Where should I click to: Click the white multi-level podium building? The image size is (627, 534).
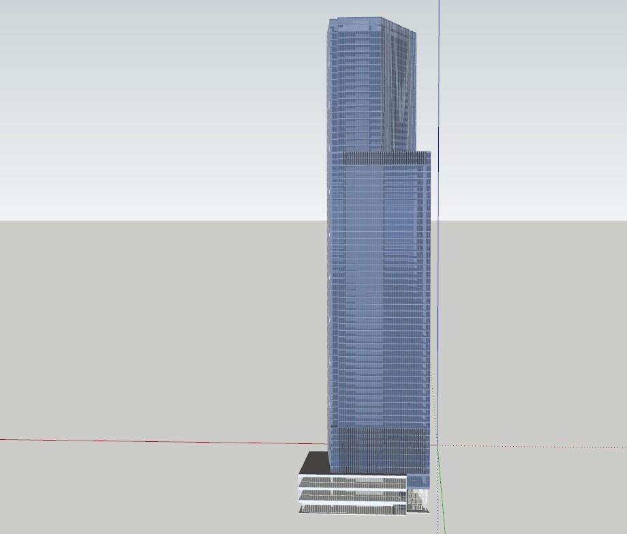(x=353, y=494)
